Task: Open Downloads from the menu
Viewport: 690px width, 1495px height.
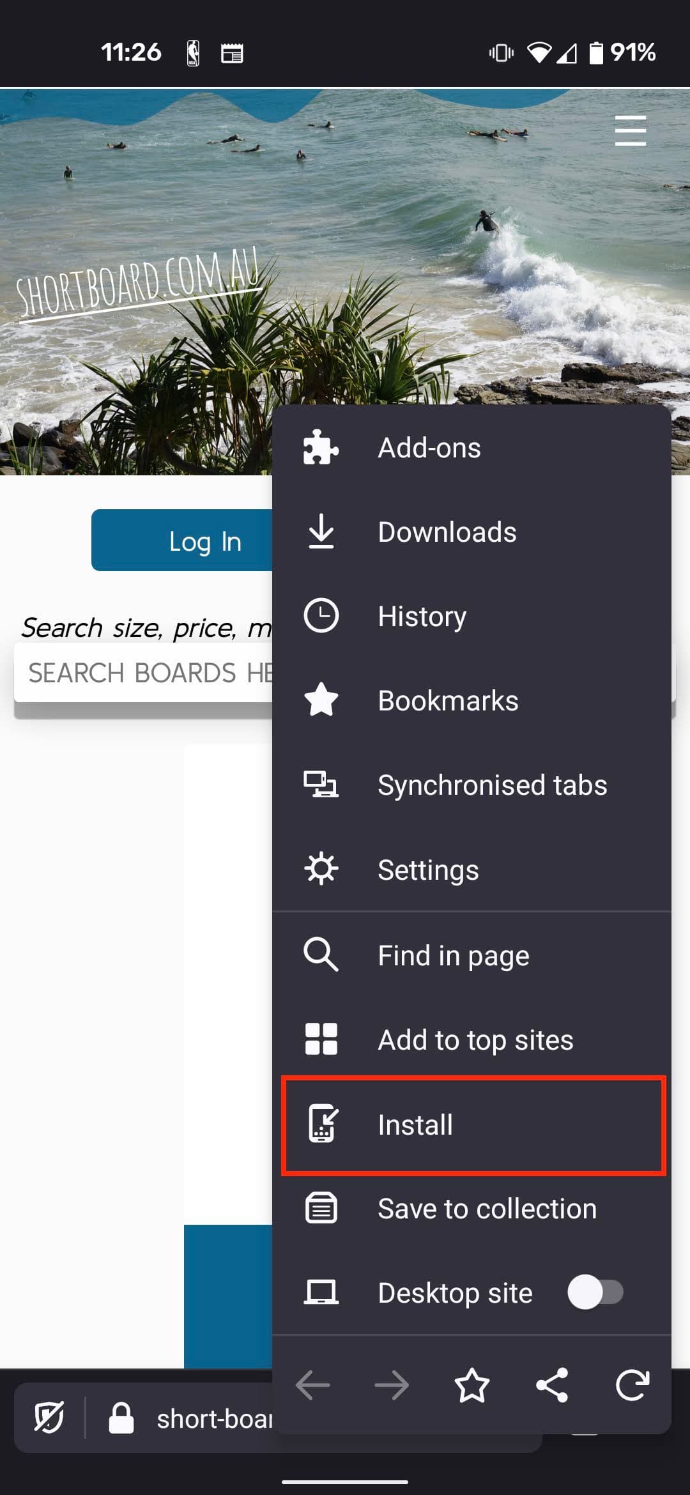Action: [471, 532]
